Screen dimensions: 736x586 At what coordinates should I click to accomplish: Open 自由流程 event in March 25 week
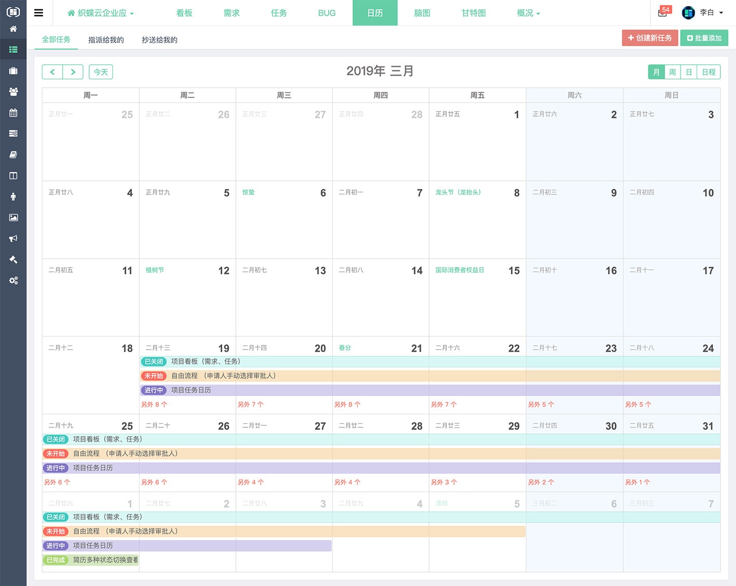click(381, 454)
